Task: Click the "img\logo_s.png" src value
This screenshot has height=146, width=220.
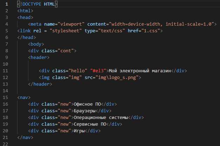Action: [117, 78]
